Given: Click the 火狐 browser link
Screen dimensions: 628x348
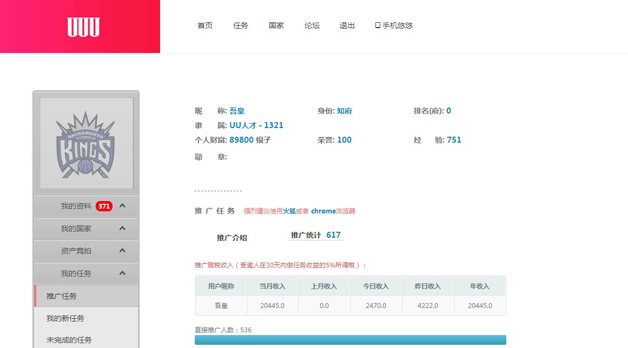Looking at the screenshot, I should (x=289, y=211).
